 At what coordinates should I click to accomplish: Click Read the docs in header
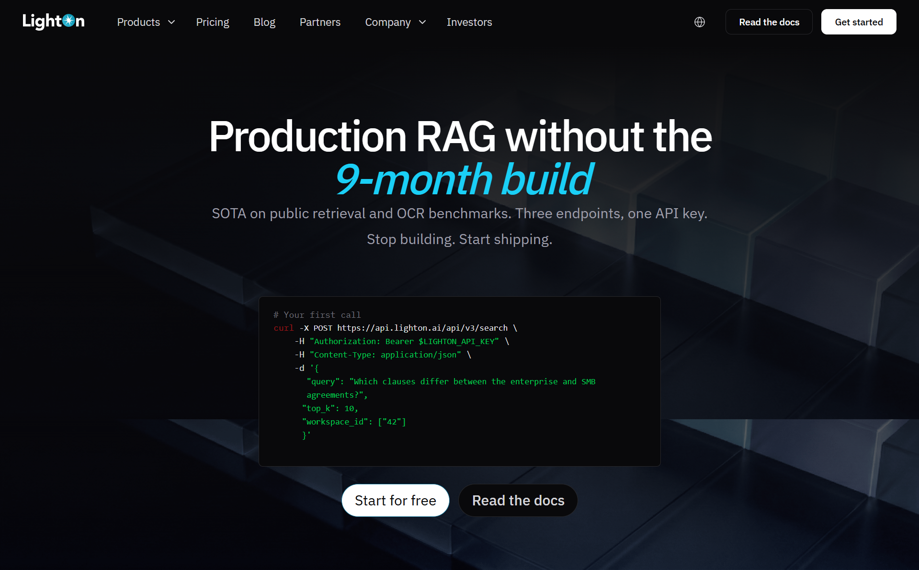tap(769, 22)
